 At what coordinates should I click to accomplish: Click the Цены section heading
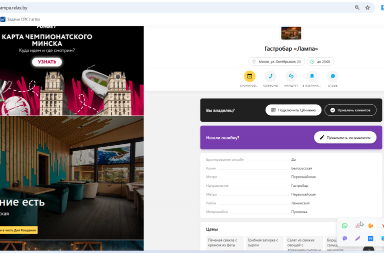pos(212,229)
